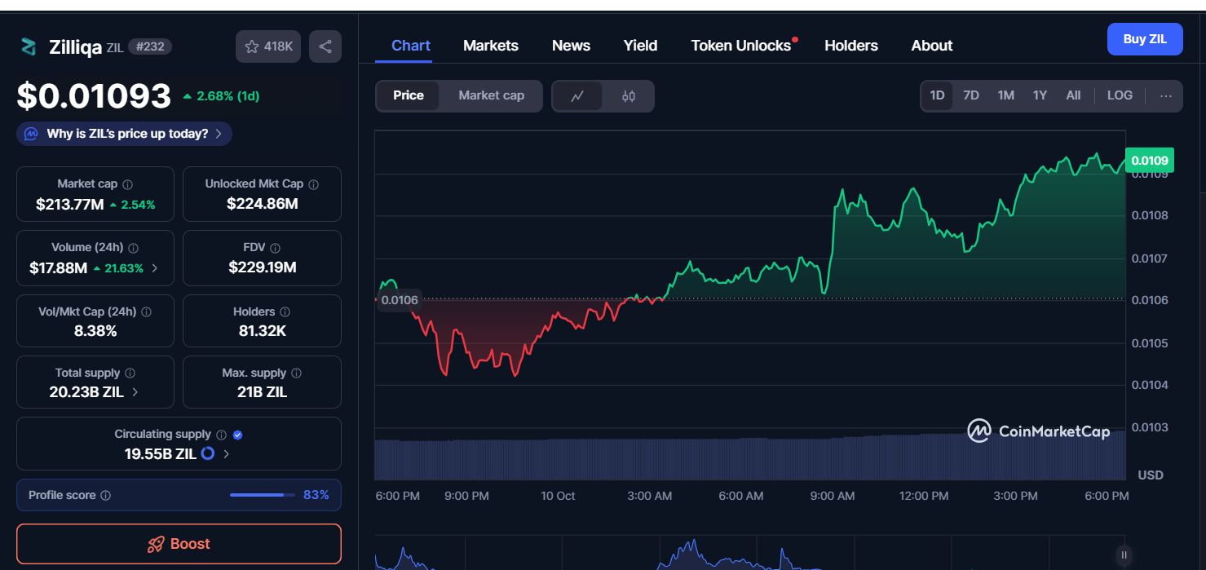
Task: Click the Market cap info icon
Action: coord(128,184)
